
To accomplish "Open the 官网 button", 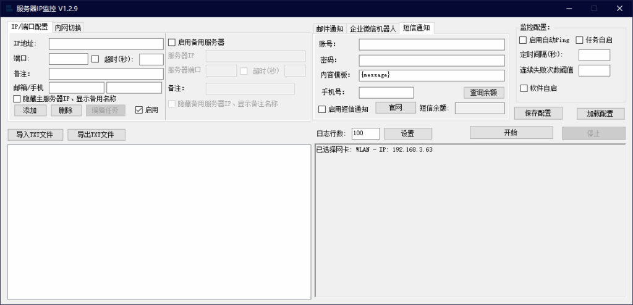I will point(396,107).
